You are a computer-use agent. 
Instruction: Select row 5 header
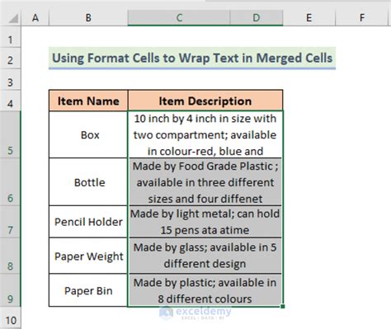tap(10, 134)
